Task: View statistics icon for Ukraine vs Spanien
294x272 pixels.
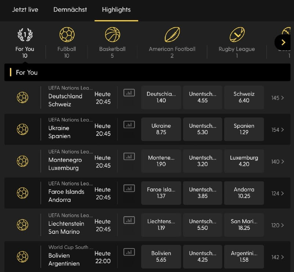Action: tap(129, 125)
